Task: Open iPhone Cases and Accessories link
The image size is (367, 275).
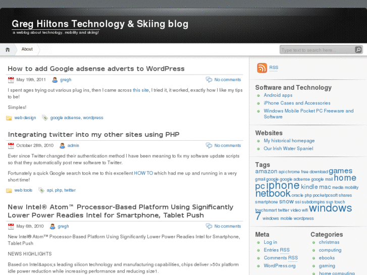Action: (x=297, y=103)
